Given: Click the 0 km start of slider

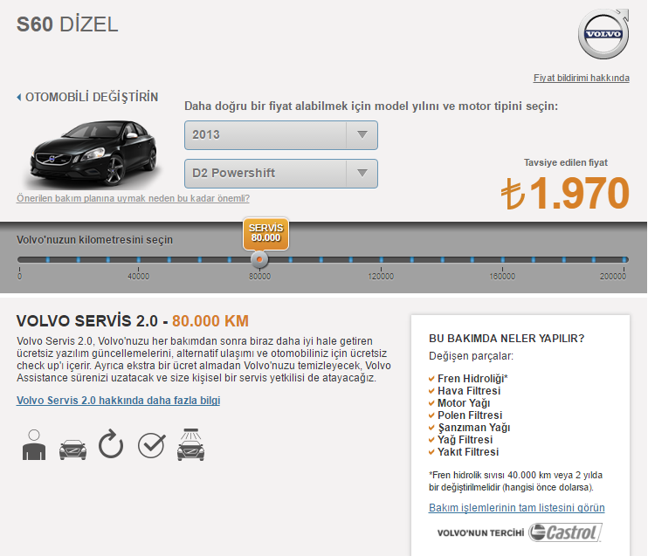Looking at the screenshot, I should click(x=19, y=260).
